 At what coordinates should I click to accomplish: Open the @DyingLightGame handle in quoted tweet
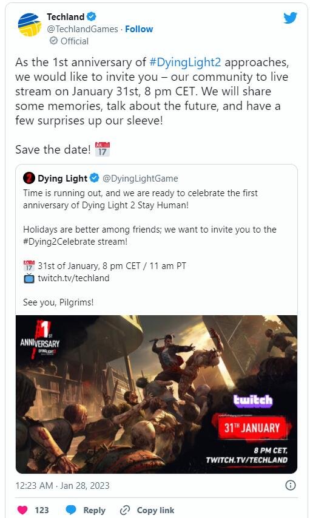tap(140, 179)
